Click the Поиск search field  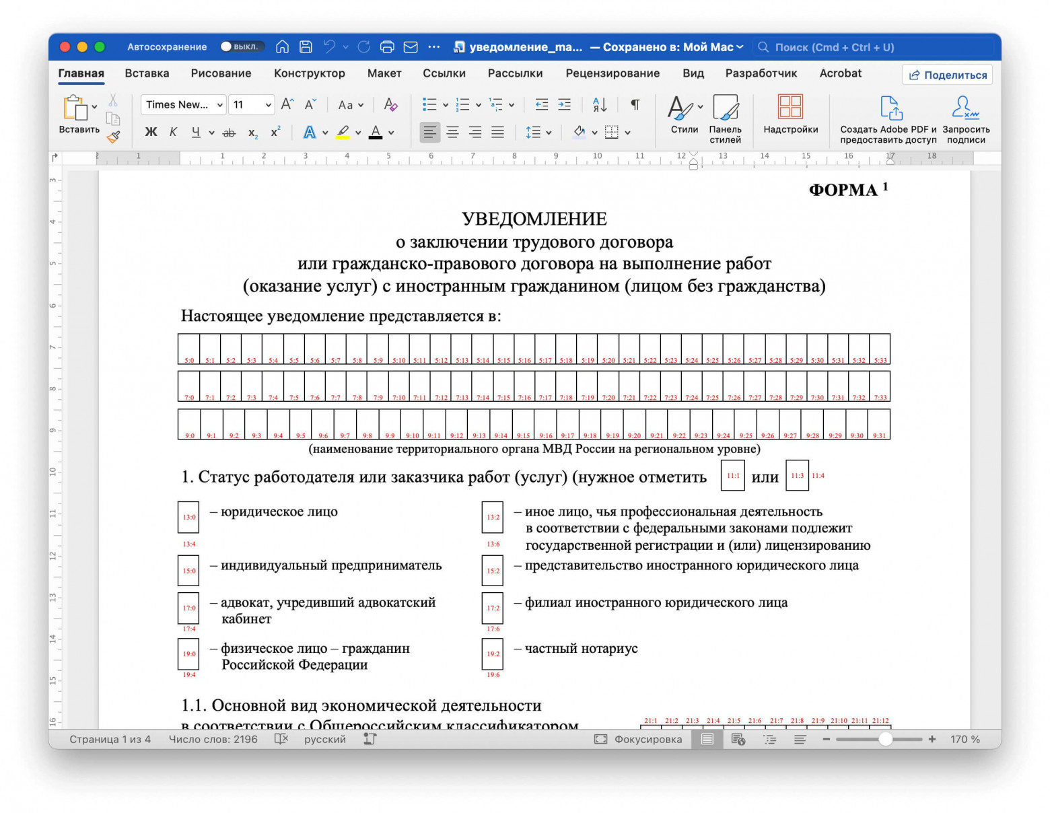[835, 47]
